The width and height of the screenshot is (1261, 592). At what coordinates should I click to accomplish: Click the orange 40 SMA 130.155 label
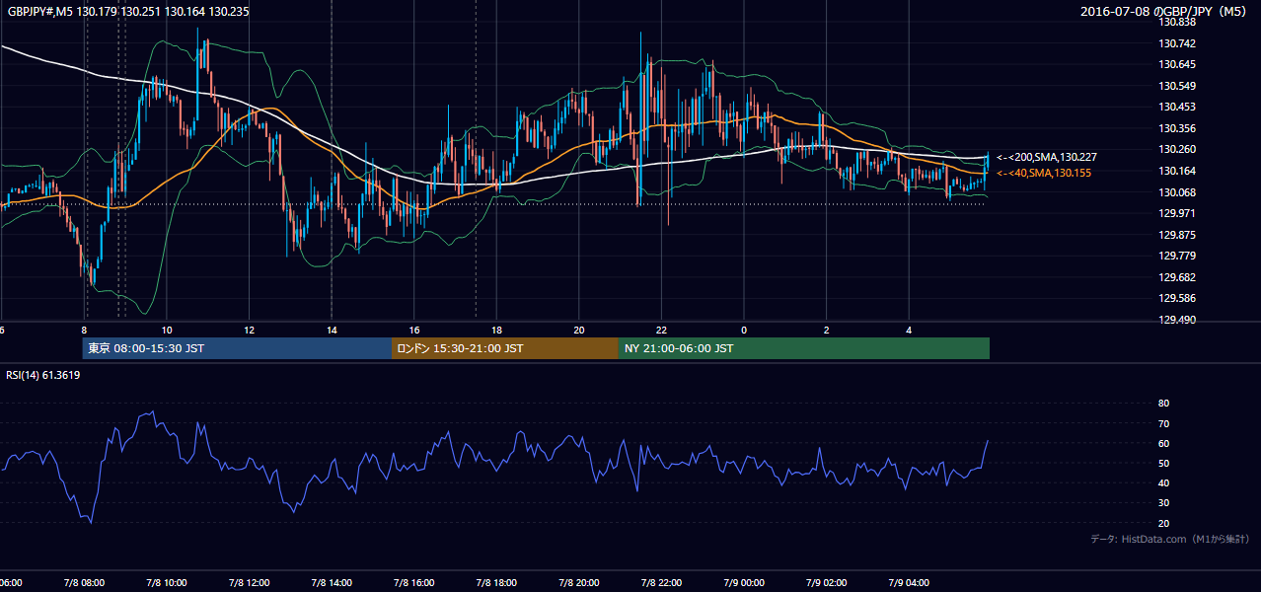pyautogui.click(x=1045, y=173)
